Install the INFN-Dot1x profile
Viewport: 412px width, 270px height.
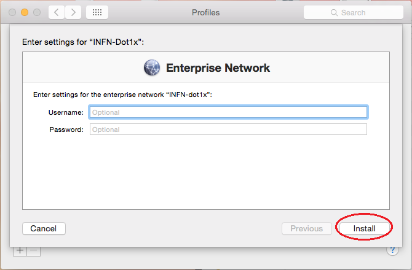click(x=364, y=229)
